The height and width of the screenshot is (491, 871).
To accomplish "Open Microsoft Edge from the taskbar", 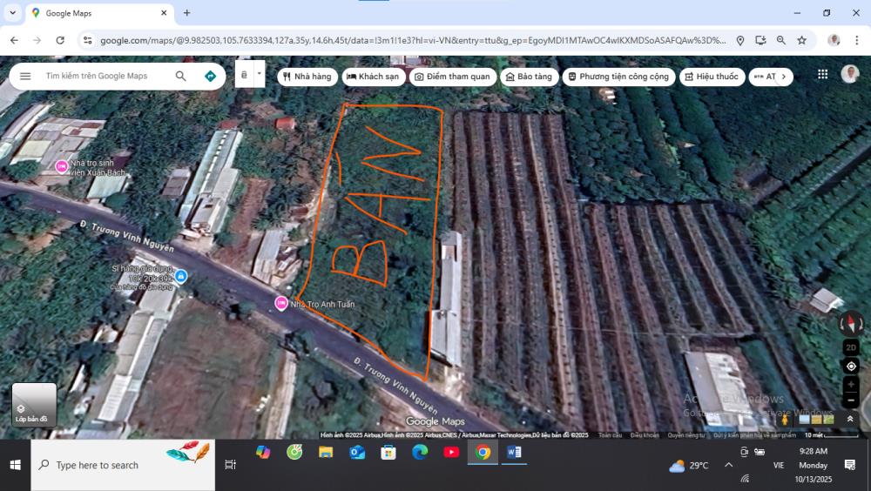I will point(420,453).
